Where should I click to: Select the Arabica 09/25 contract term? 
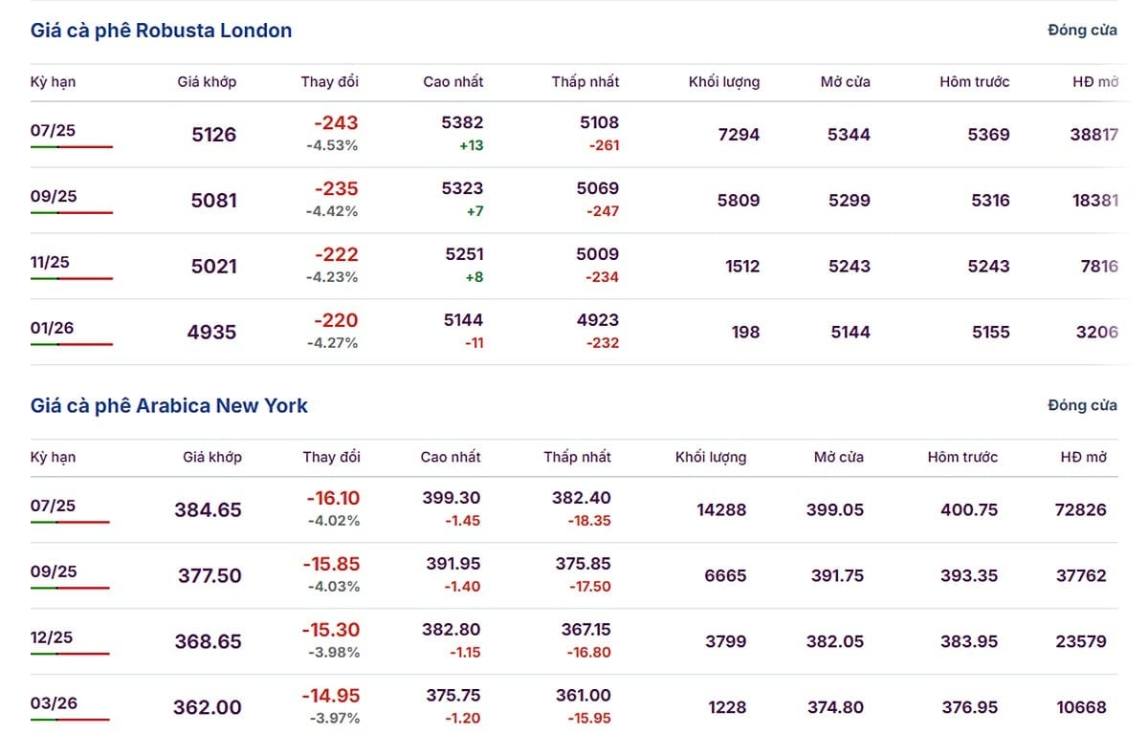point(54,572)
